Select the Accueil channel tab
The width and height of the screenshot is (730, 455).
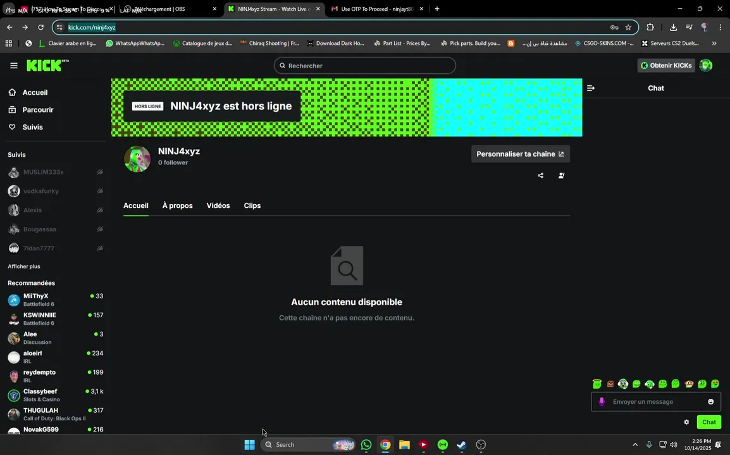(136, 205)
